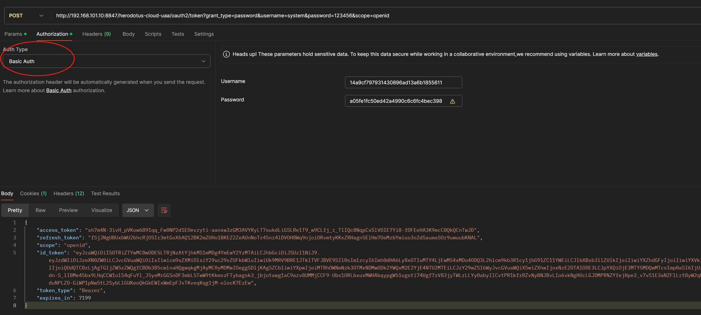Follow the variables link
701x315 pixels.
tap(647, 54)
